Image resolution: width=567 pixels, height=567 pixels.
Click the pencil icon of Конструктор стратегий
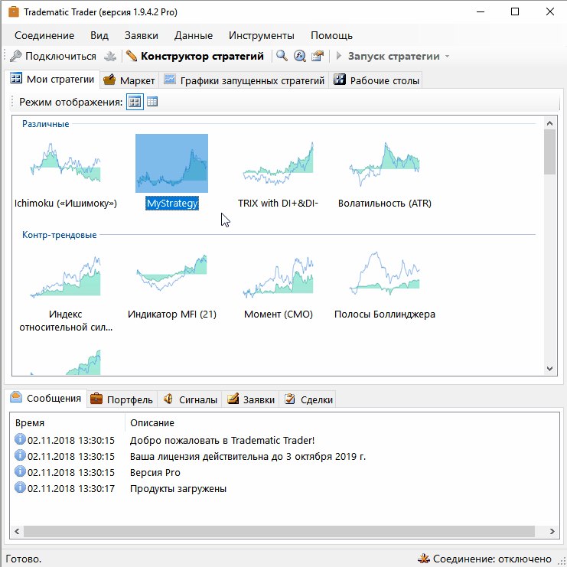[132, 56]
